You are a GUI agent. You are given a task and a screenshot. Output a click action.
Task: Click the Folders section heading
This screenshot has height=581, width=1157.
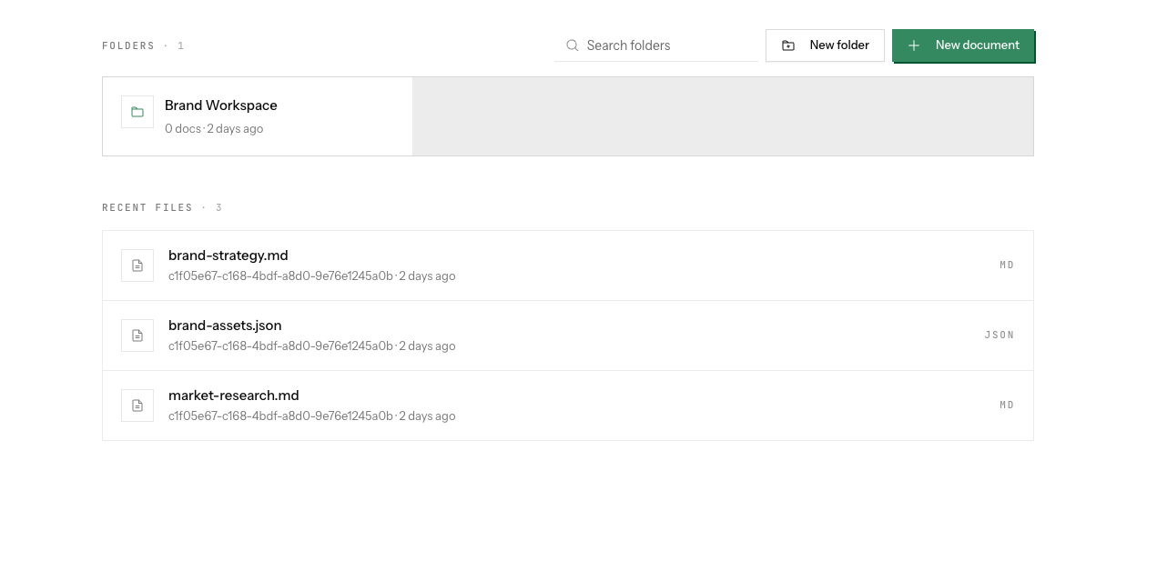128,45
